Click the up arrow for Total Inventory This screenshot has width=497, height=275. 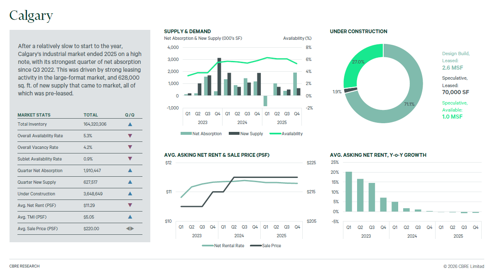130,124
